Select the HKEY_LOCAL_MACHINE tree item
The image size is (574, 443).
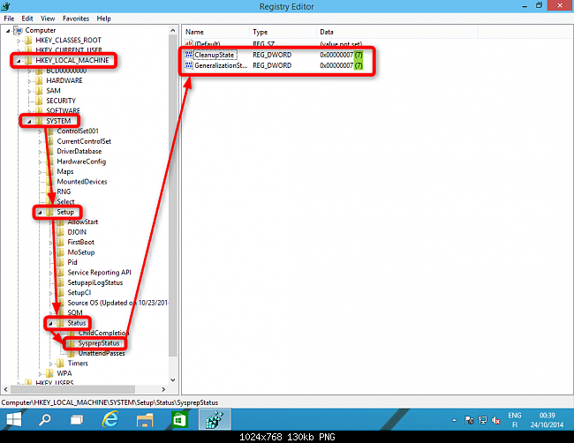point(72,60)
